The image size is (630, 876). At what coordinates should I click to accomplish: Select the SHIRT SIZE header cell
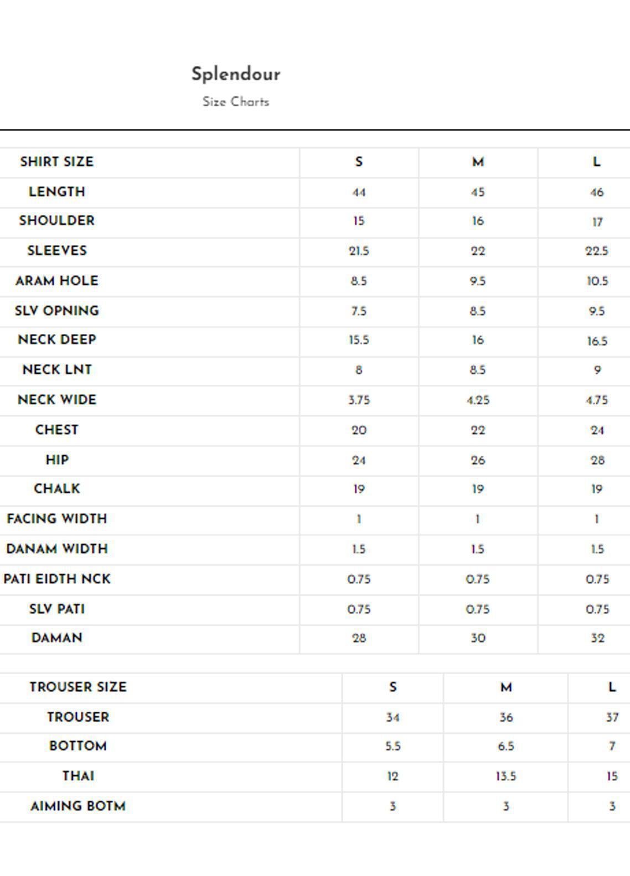pos(57,161)
